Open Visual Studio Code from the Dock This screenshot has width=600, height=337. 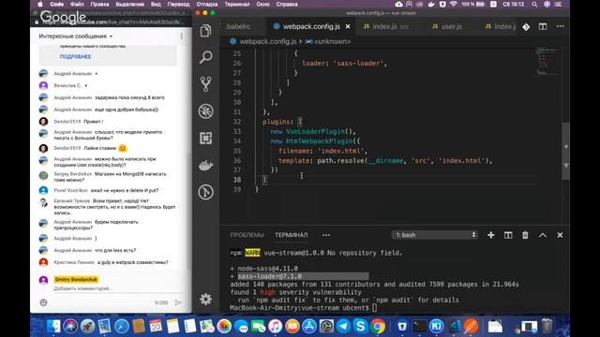[455, 326]
